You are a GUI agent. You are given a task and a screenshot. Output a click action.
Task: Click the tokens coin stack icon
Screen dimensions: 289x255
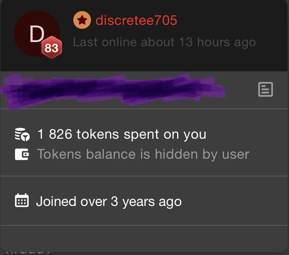click(22, 135)
